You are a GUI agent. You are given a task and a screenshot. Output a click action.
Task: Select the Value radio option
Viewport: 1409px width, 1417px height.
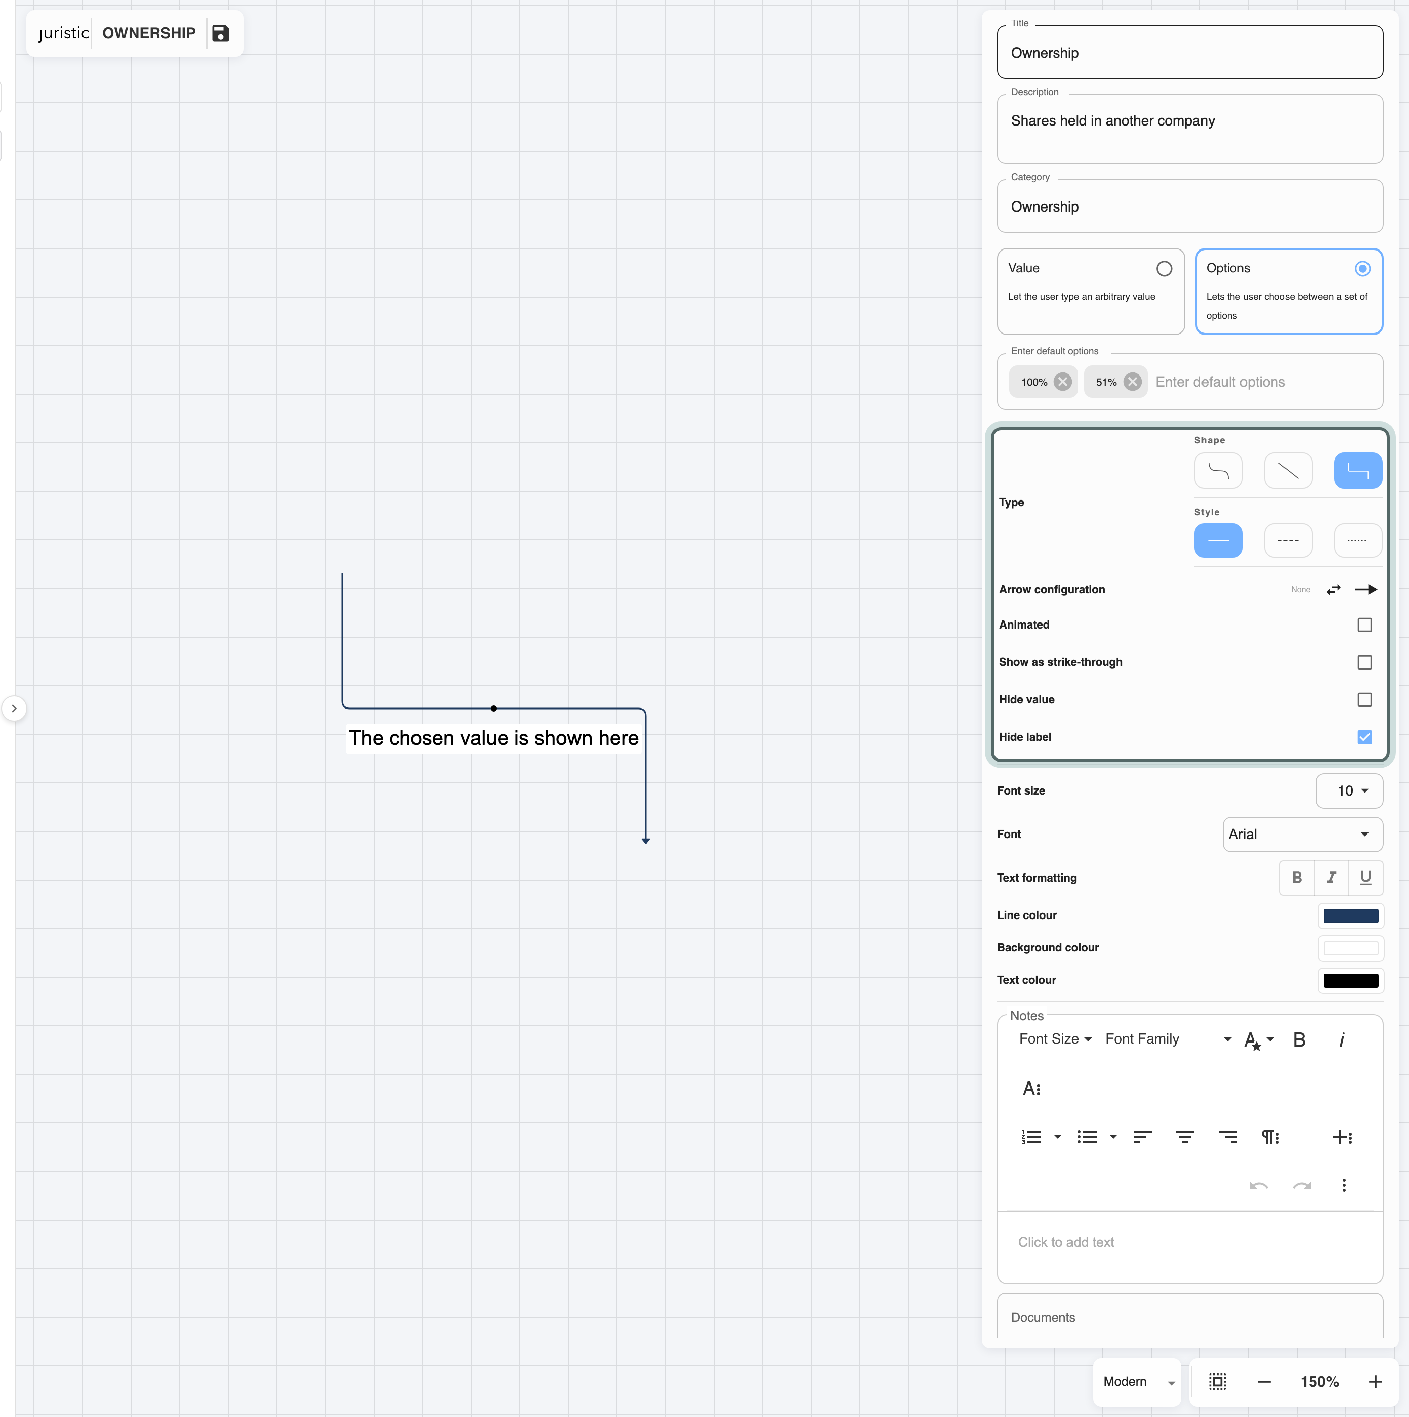point(1164,268)
